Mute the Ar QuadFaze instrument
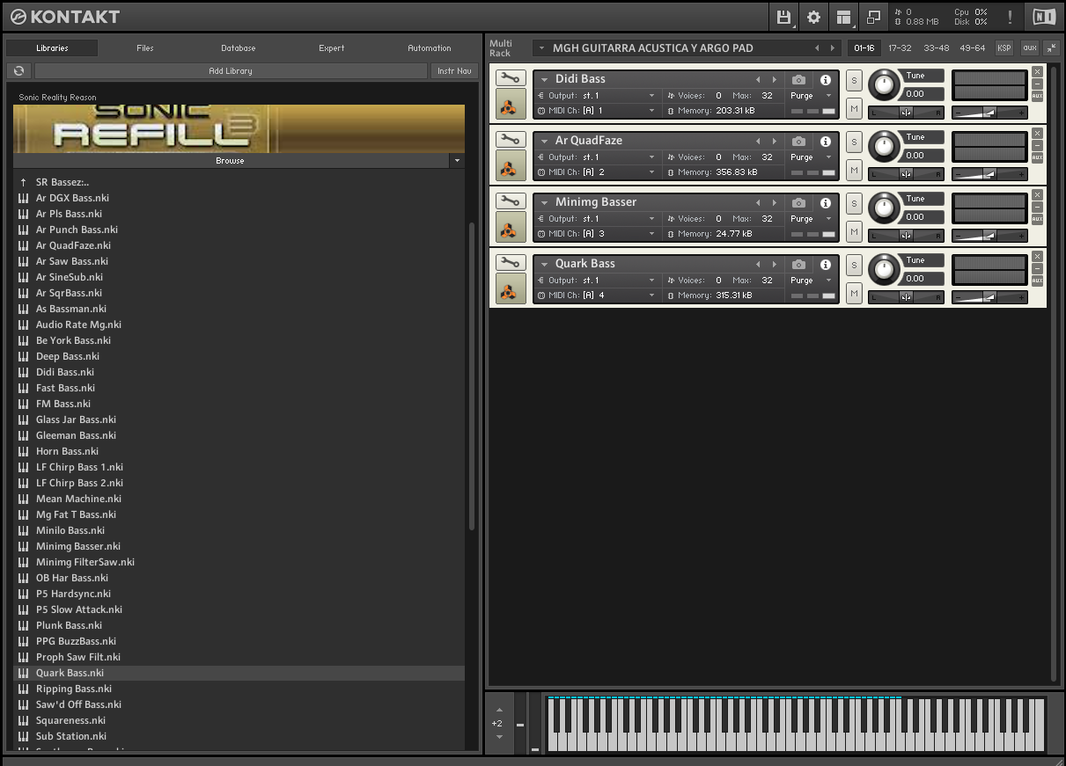 point(854,169)
